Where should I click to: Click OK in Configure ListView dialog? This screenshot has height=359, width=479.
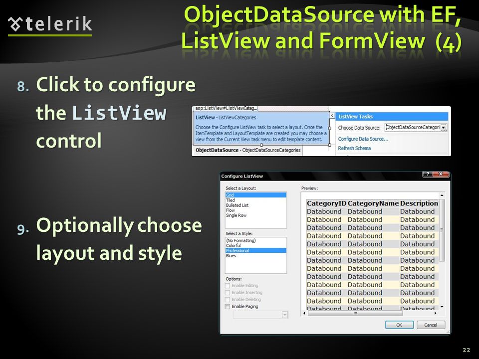[399, 325]
